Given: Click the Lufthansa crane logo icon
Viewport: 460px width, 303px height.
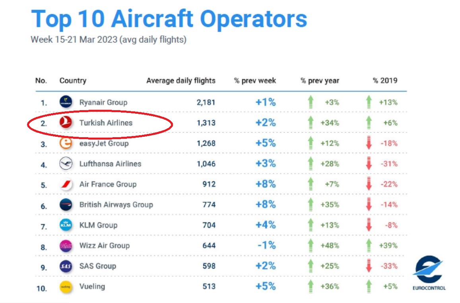Looking at the screenshot, I should tap(66, 164).
